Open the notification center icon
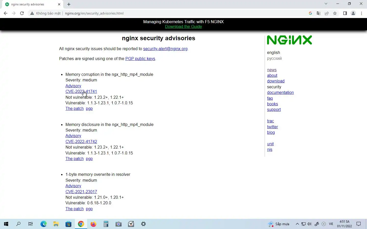The height and width of the screenshot is (229, 367). pyautogui.click(x=359, y=224)
